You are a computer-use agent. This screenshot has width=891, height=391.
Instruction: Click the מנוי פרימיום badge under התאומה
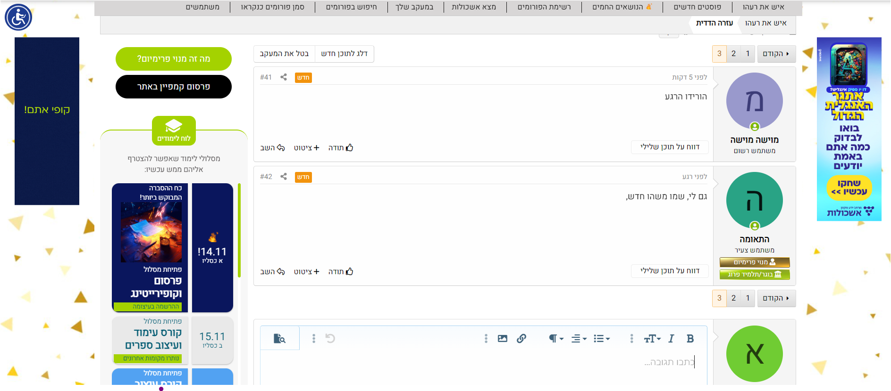[x=755, y=262]
